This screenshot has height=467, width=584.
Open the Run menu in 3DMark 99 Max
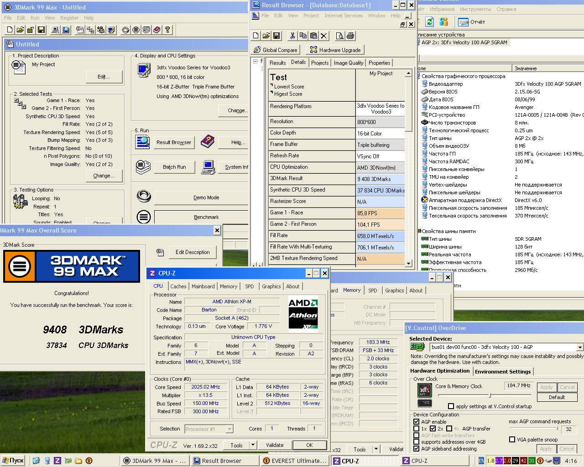coord(35,18)
